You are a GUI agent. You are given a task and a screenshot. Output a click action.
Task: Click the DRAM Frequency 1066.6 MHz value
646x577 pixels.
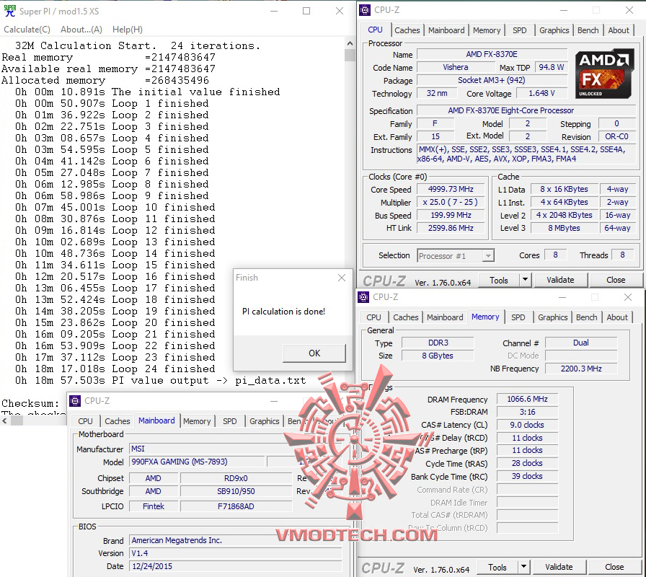527,399
